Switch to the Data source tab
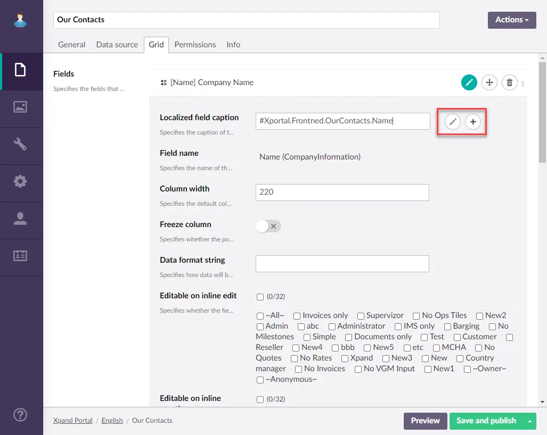 click(x=117, y=45)
